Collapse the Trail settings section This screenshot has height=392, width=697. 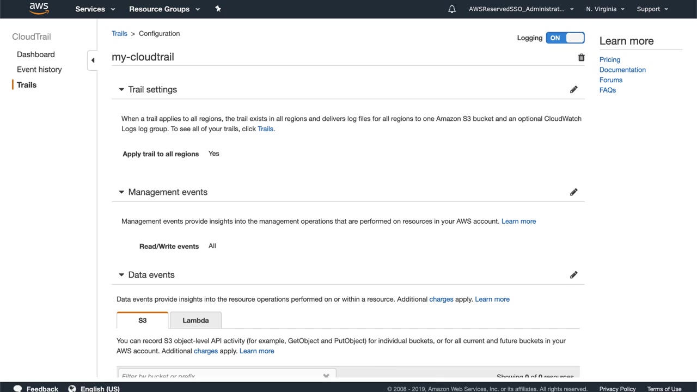[x=121, y=89]
